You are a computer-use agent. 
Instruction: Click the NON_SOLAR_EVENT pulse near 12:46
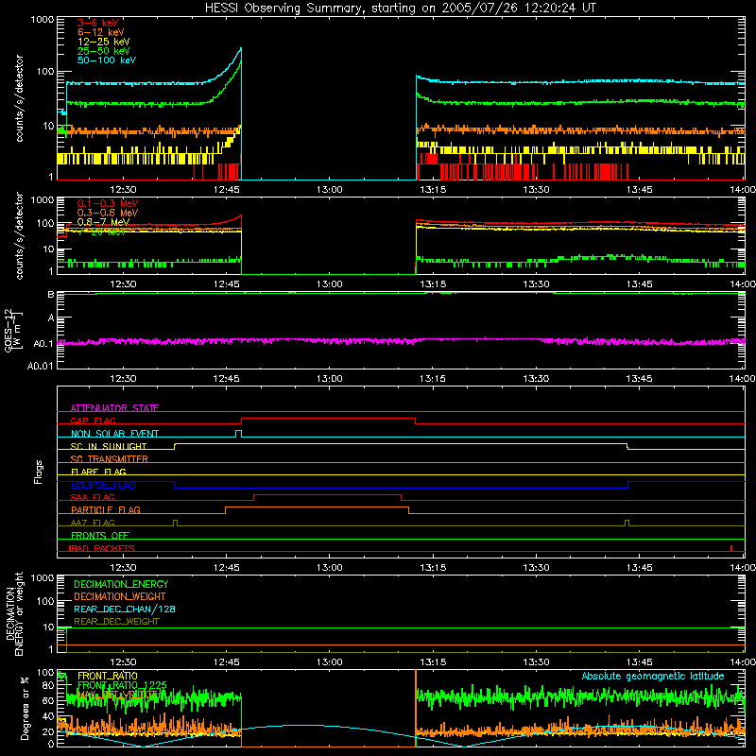(x=238, y=433)
